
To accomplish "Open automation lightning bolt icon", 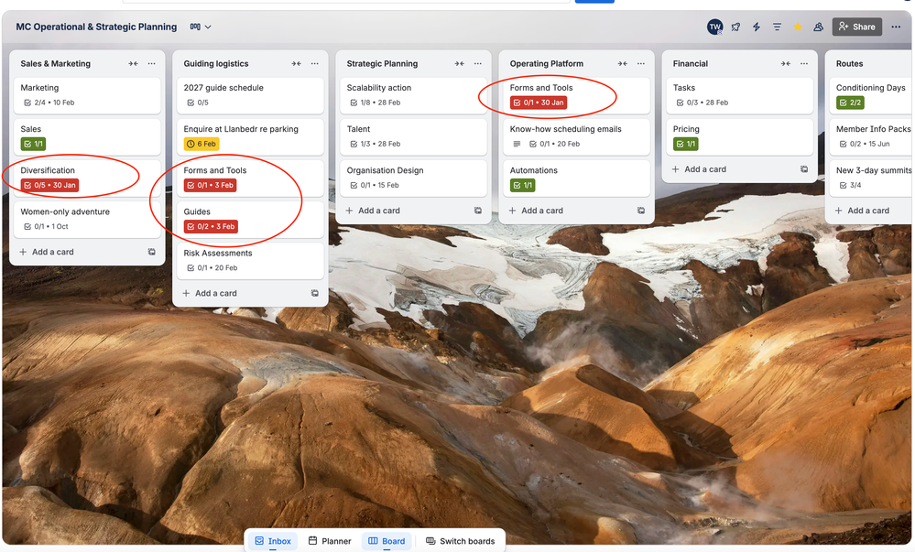I will (757, 27).
